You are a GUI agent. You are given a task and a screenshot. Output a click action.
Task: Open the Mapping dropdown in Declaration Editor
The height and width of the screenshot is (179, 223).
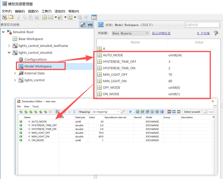tap(106, 112)
